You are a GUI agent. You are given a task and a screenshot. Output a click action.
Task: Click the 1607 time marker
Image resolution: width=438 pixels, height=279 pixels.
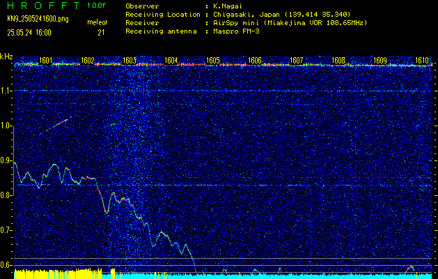point(297,61)
